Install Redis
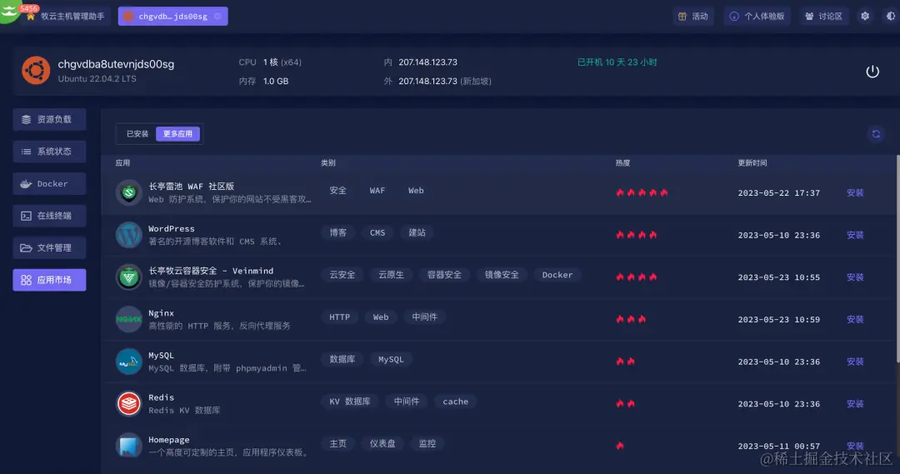Viewport: 900px width, 474px height. [855, 403]
